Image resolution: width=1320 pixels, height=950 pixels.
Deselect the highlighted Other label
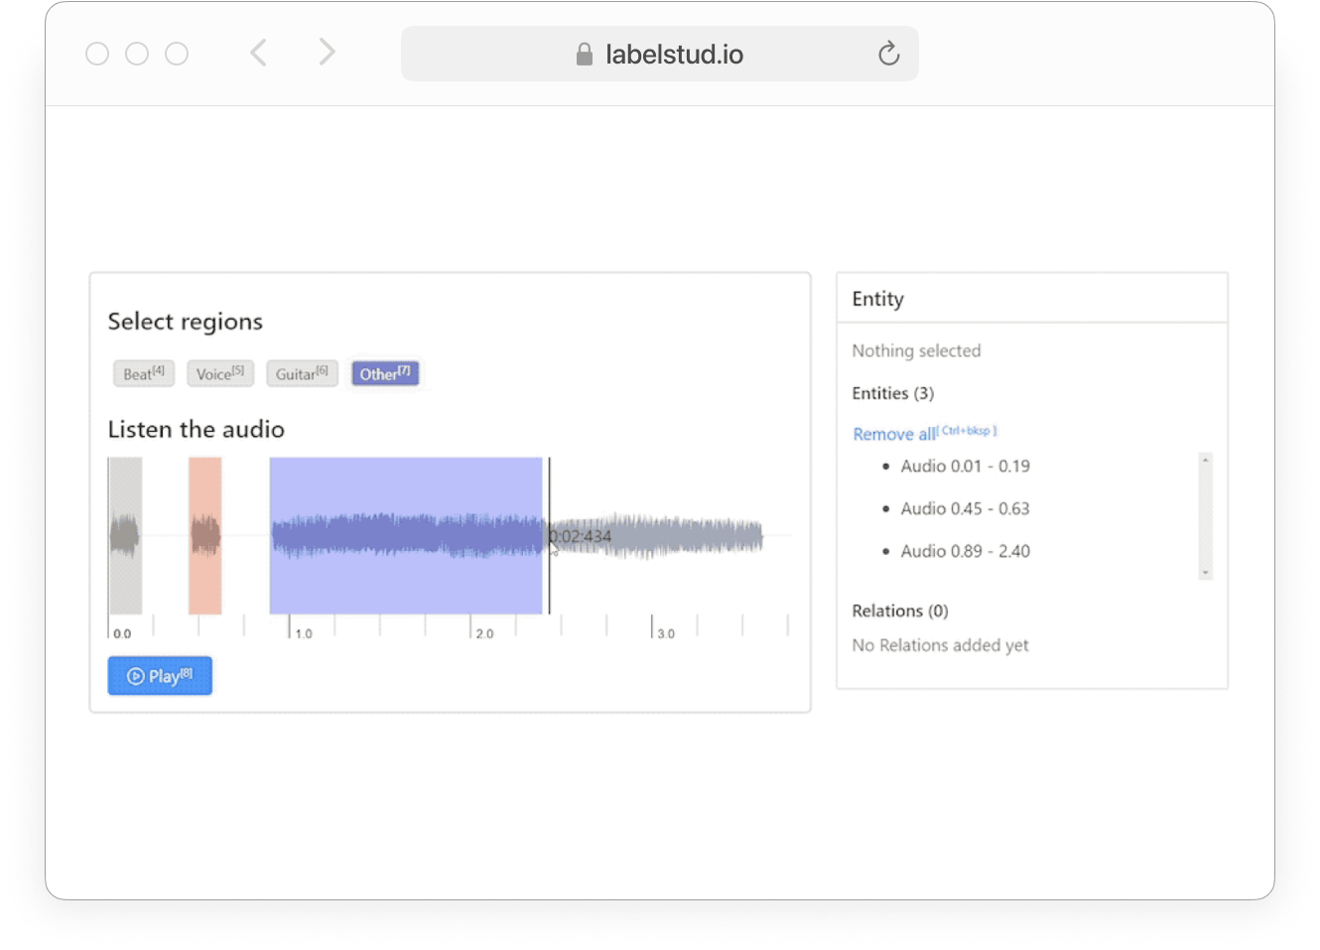(385, 373)
